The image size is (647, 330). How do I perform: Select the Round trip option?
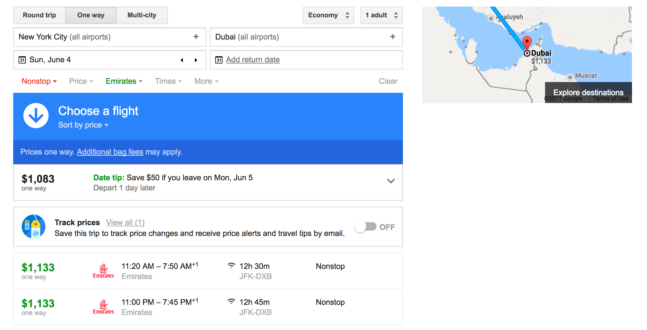(40, 15)
